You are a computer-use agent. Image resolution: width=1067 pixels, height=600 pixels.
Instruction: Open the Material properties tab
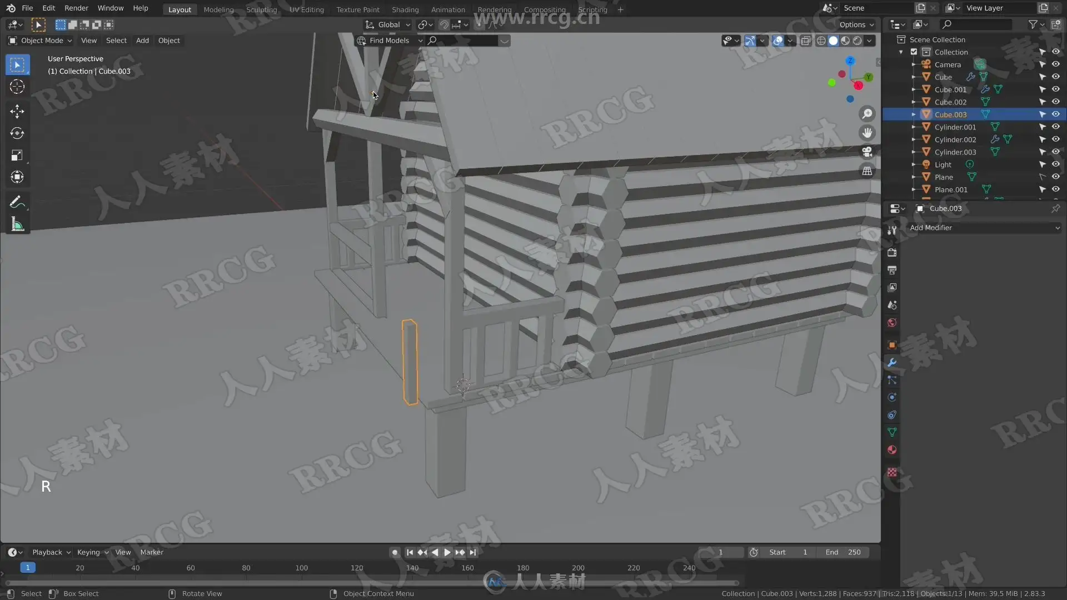(x=892, y=450)
